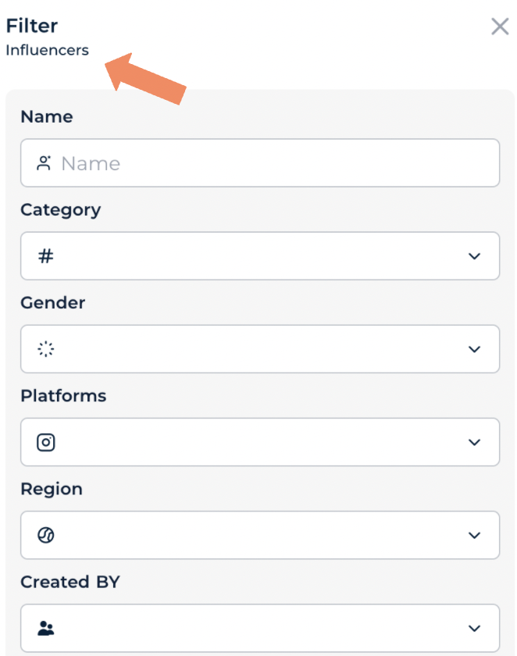The height and width of the screenshot is (656, 517).
Task: Click the Gender field label
Action: pyautogui.click(x=52, y=302)
